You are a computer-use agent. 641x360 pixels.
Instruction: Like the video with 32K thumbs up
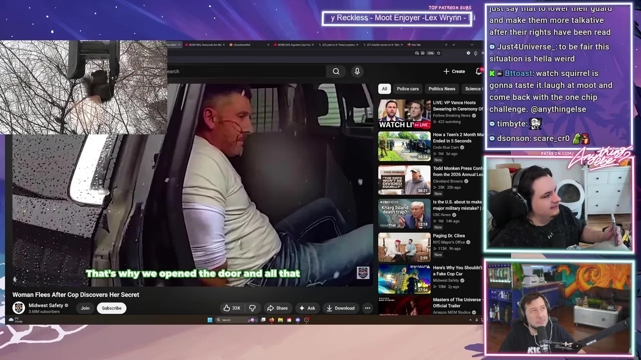tap(231, 308)
